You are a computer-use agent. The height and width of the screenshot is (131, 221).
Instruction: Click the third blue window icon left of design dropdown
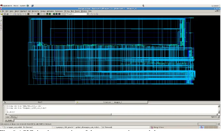coord(59,14)
